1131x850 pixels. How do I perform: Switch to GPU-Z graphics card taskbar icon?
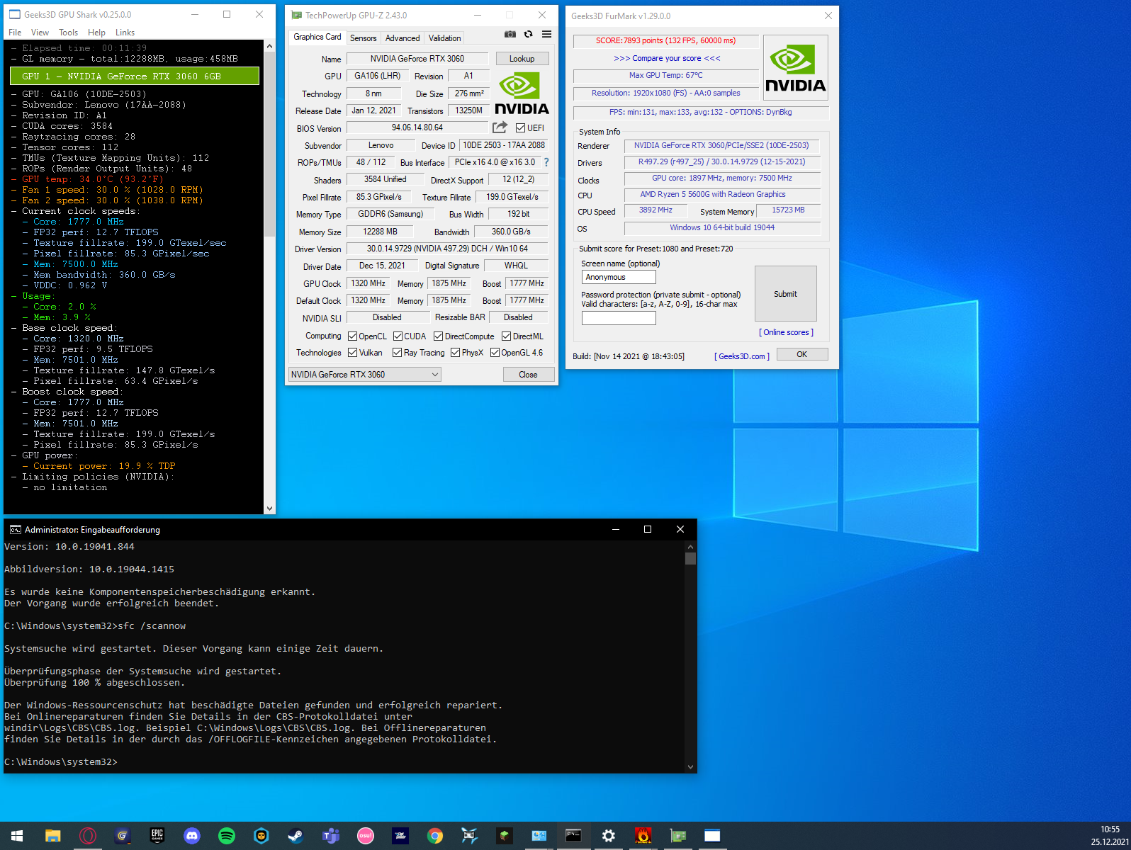coord(677,836)
